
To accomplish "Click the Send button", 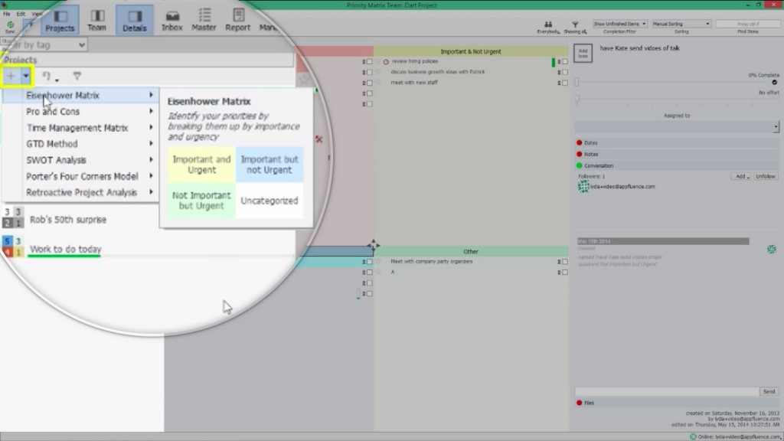I will (x=769, y=391).
